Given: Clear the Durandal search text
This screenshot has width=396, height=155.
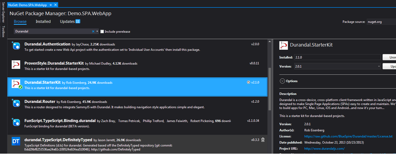Looking at the screenshot, I should 93,31.
